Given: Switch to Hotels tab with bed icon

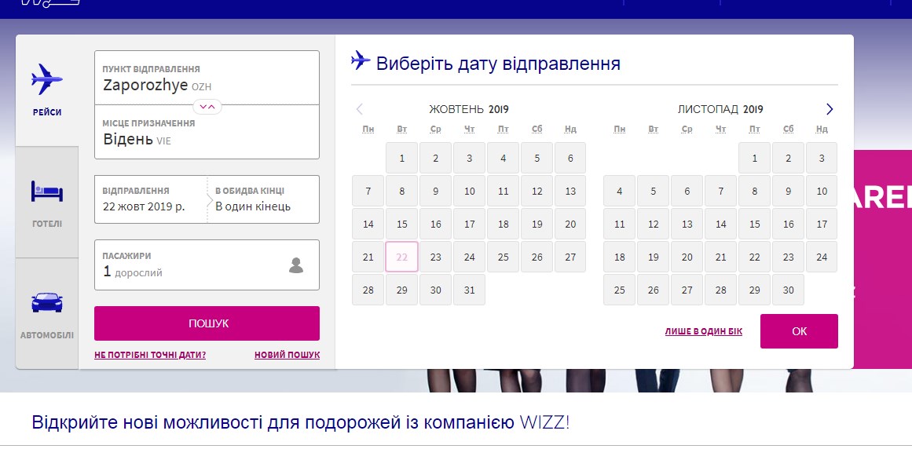Looking at the screenshot, I should [47, 202].
